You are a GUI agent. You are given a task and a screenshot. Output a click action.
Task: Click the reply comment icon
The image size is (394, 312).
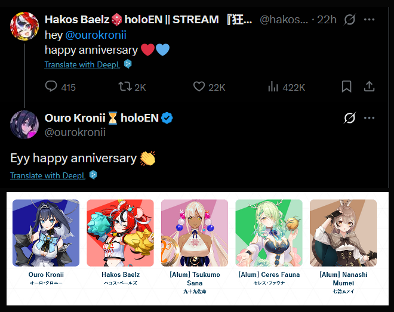point(51,87)
